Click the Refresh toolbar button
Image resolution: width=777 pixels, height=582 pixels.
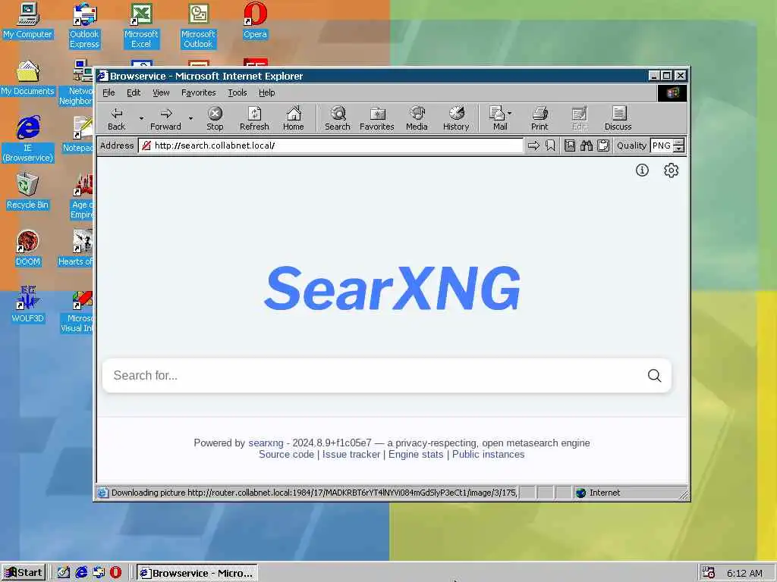click(x=254, y=119)
